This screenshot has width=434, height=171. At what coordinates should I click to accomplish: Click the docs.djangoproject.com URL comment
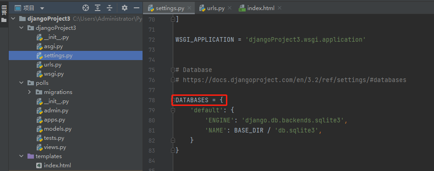tap(295, 80)
